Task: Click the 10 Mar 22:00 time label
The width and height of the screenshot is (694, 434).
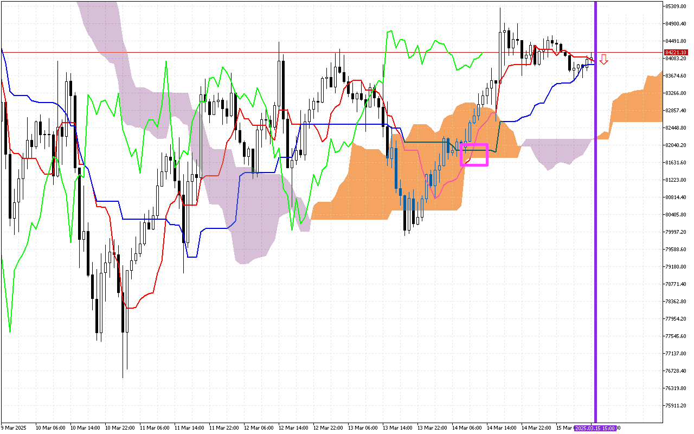Action: [x=120, y=428]
